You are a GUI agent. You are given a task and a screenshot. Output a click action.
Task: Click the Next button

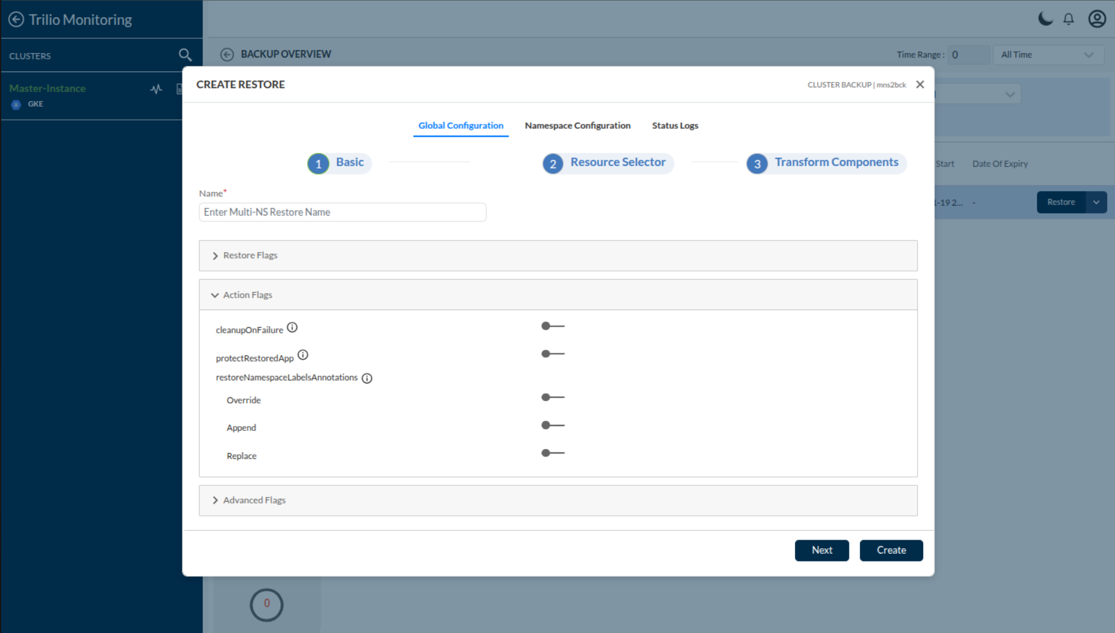pyautogui.click(x=821, y=551)
